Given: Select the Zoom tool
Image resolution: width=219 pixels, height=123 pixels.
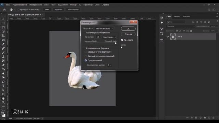Looking at the screenshot, I should click(3, 102).
